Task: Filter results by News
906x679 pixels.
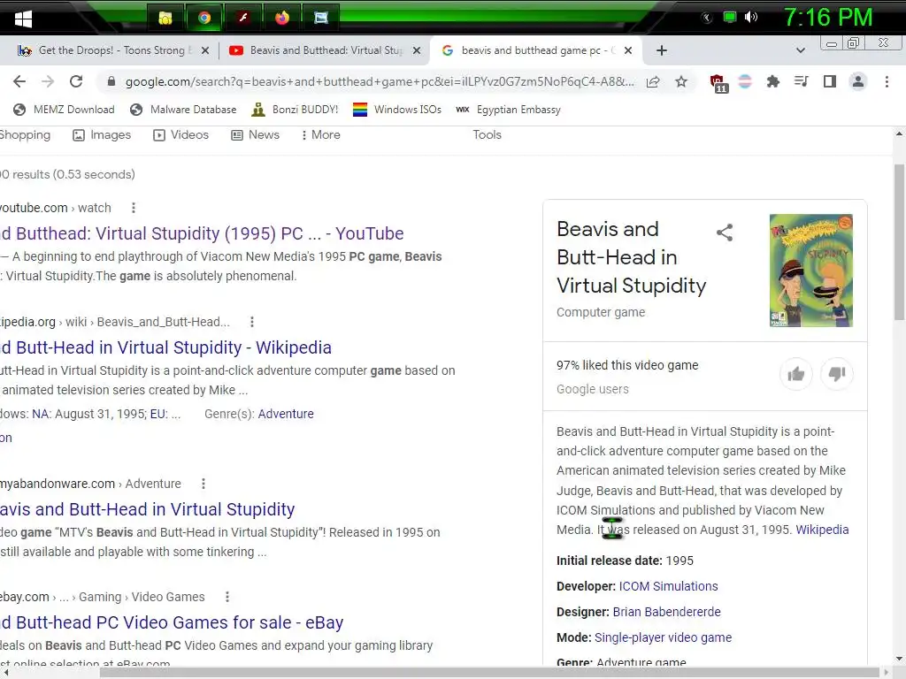Action: [x=255, y=134]
